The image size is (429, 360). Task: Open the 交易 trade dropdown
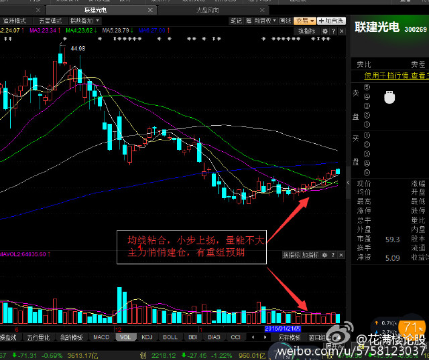pyautogui.click(x=304, y=21)
